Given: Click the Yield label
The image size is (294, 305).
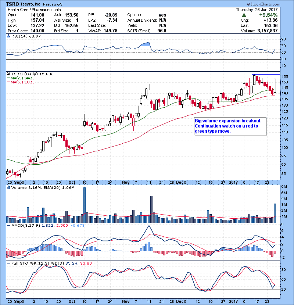Looking at the screenshot, I should coord(132,25).
